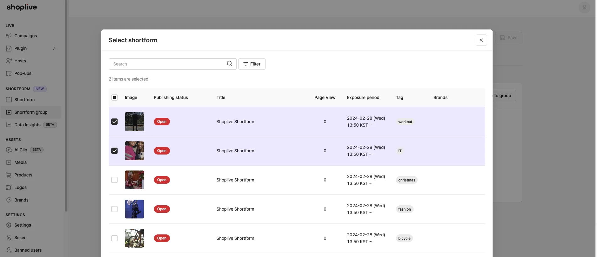Toggle the select-all header checkbox
The image size is (597, 257).
114,97
